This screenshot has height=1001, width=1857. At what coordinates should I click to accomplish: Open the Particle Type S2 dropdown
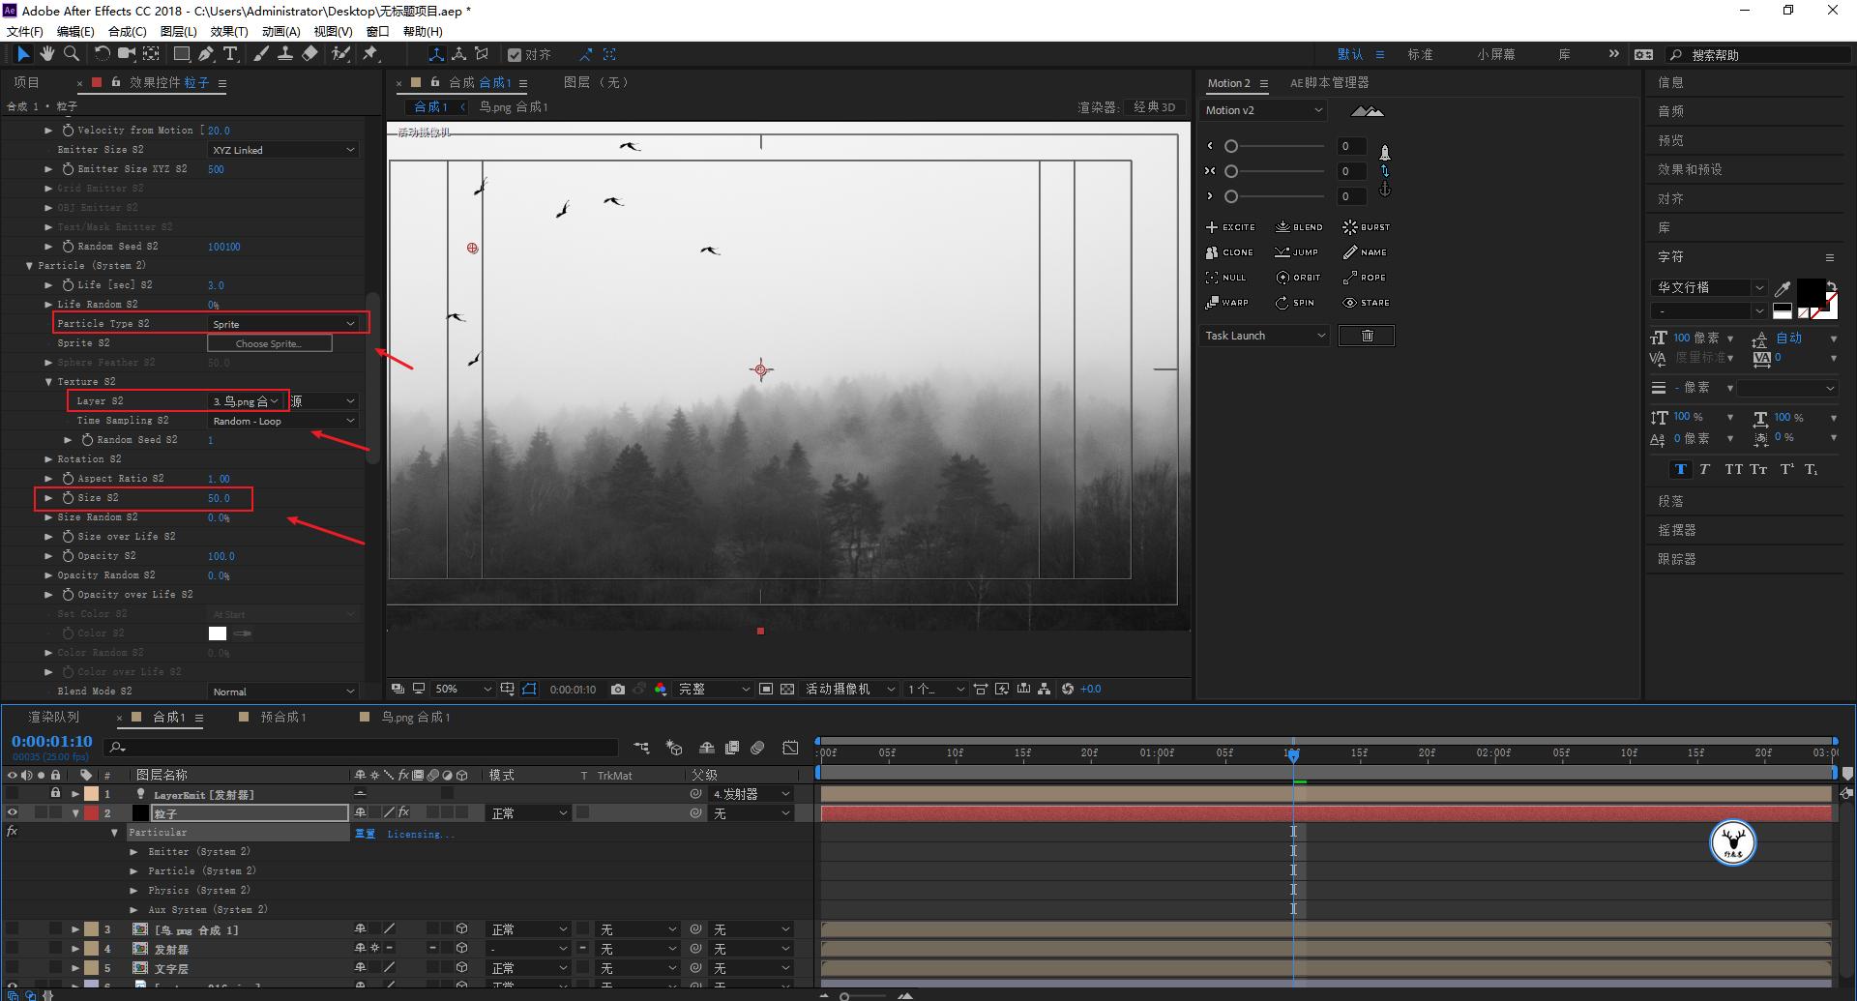point(283,324)
